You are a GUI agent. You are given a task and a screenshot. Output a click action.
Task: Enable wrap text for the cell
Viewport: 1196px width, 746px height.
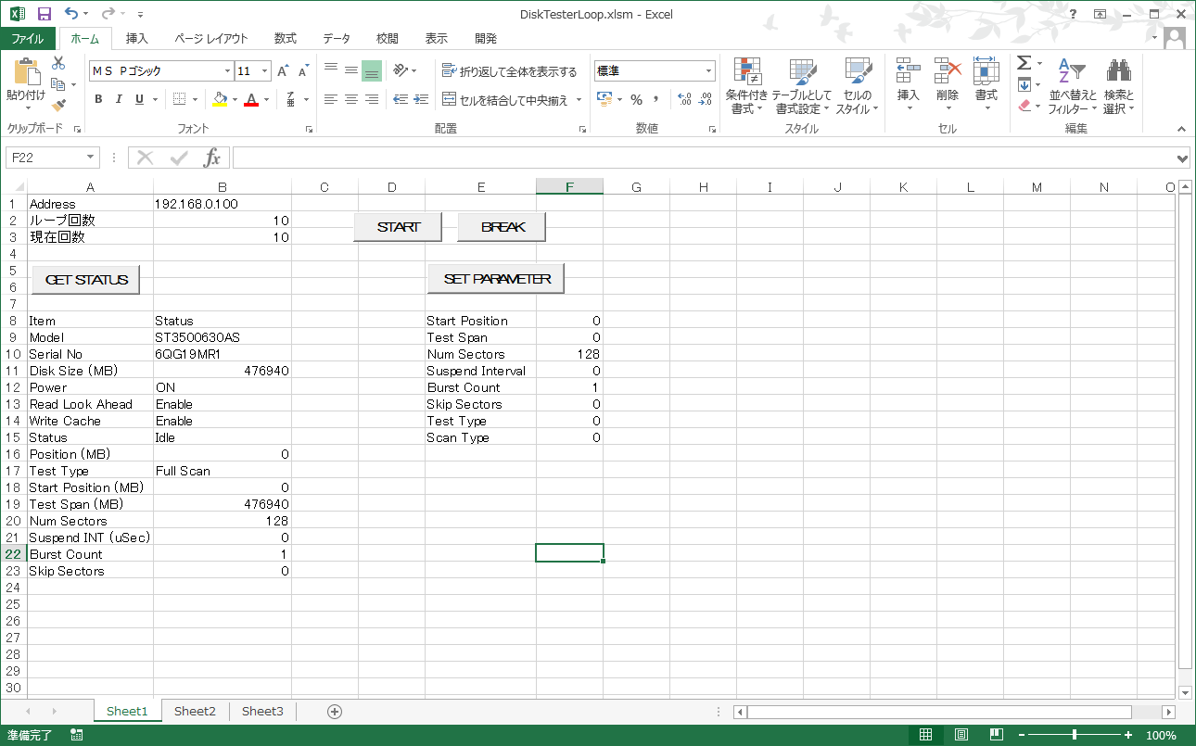click(509, 71)
